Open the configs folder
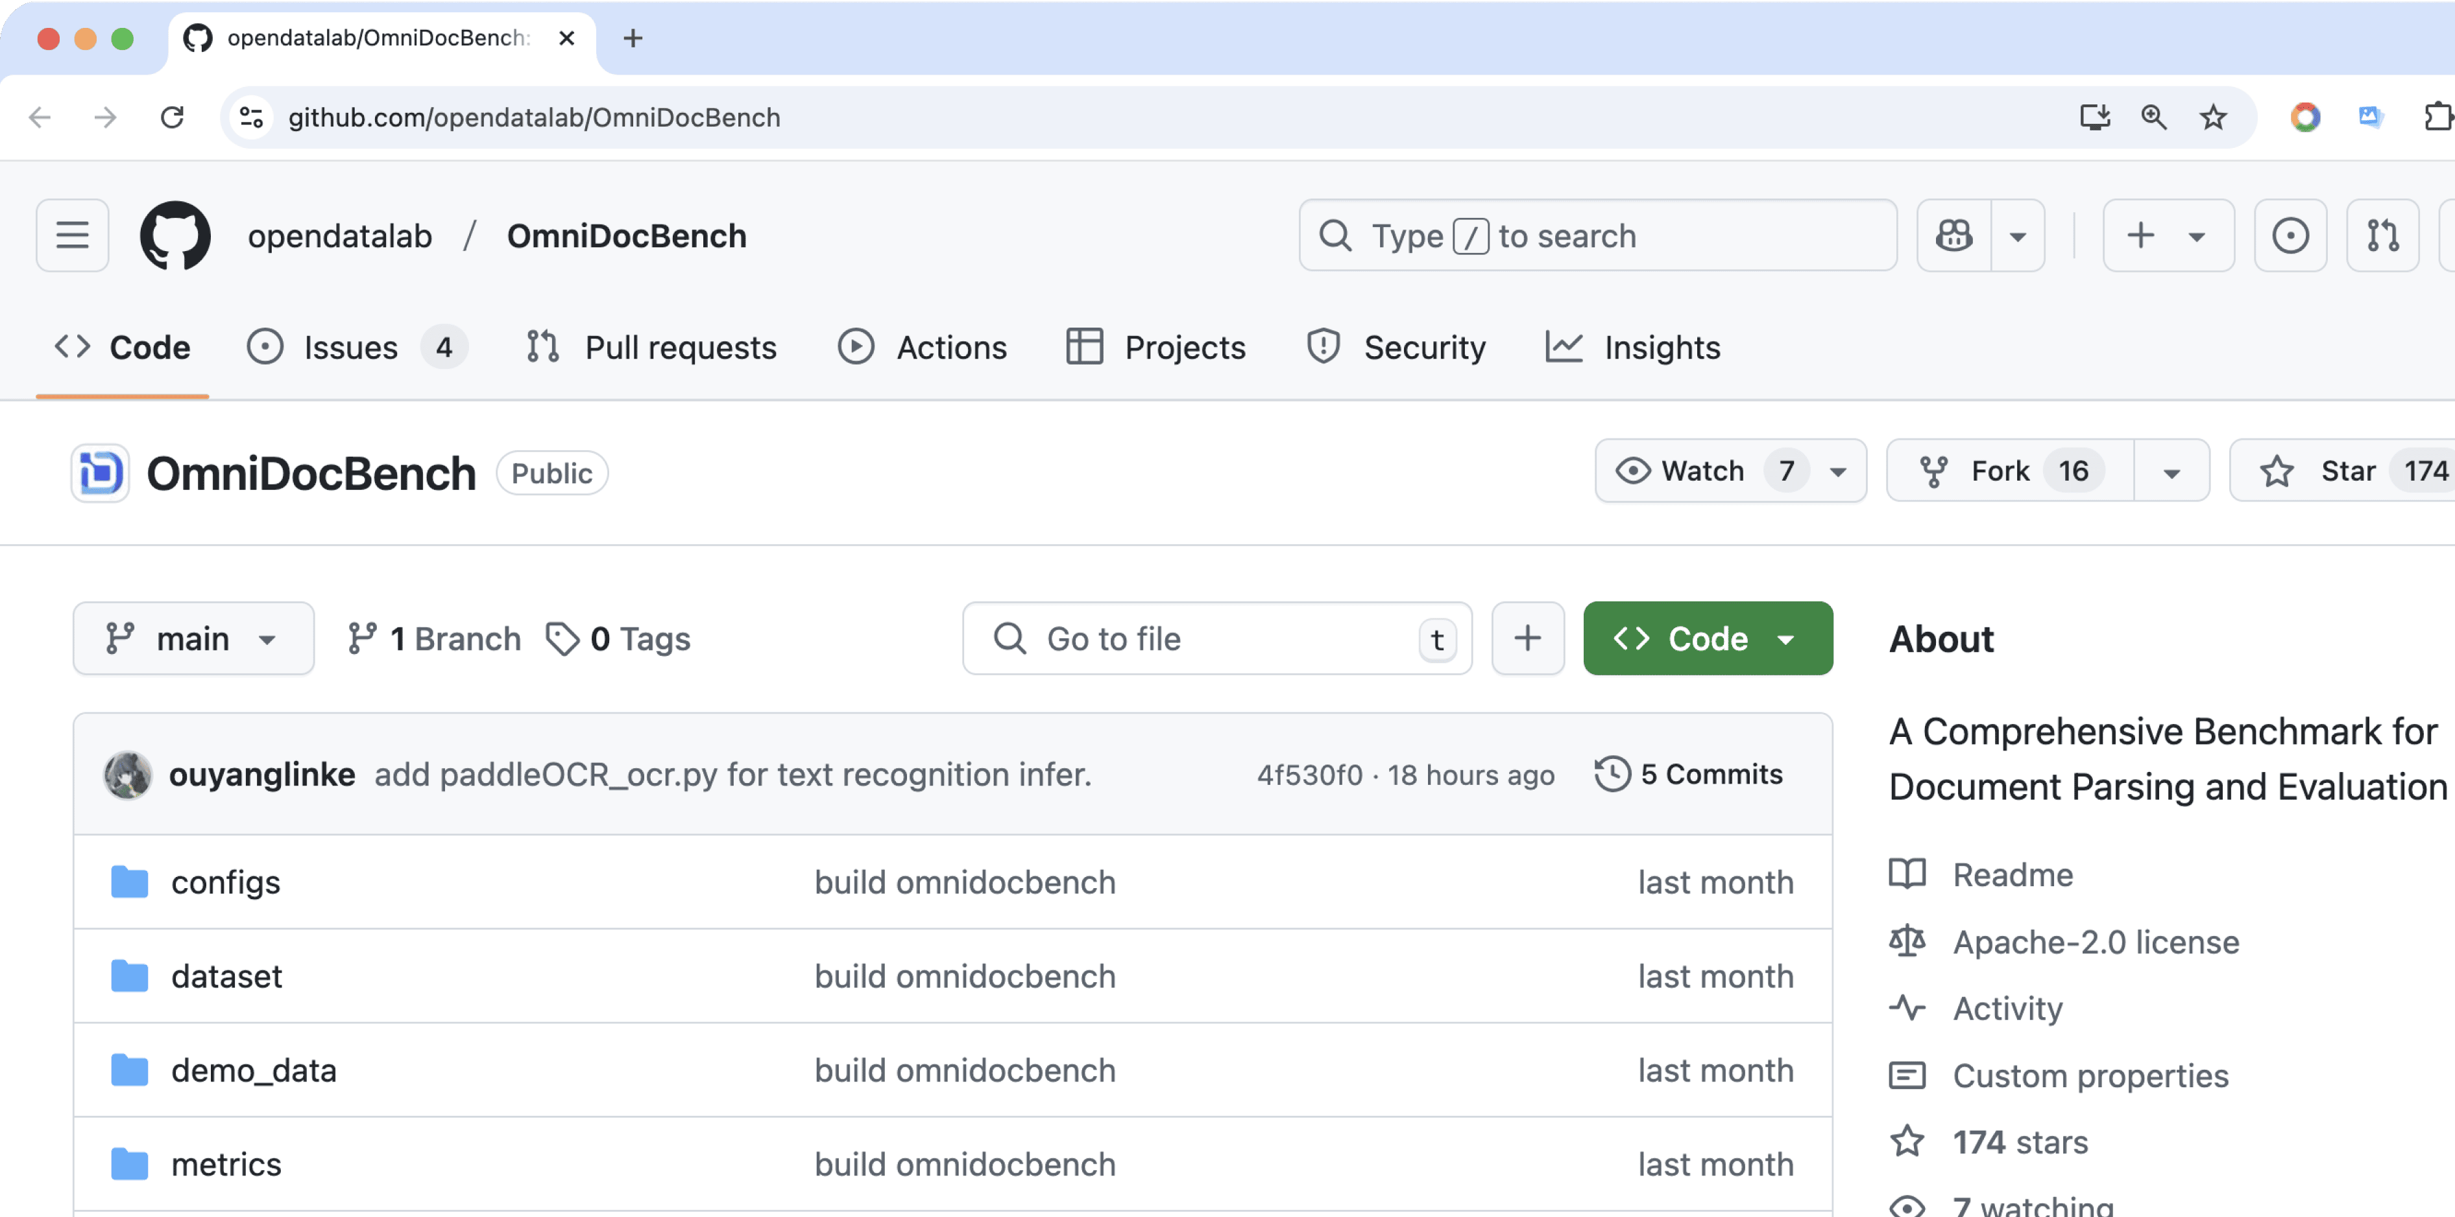The height and width of the screenshot is (1217, 2455). 226,882
